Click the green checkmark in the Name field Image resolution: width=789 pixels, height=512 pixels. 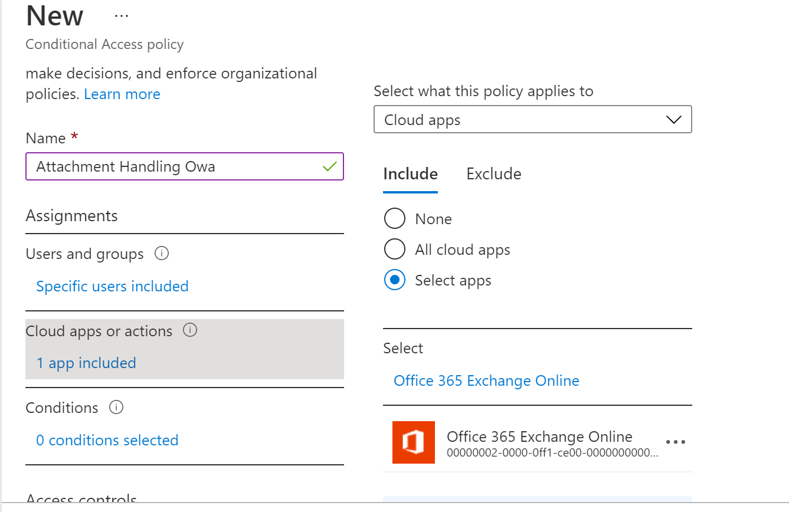pyautogui.click(x=330, y=166)
